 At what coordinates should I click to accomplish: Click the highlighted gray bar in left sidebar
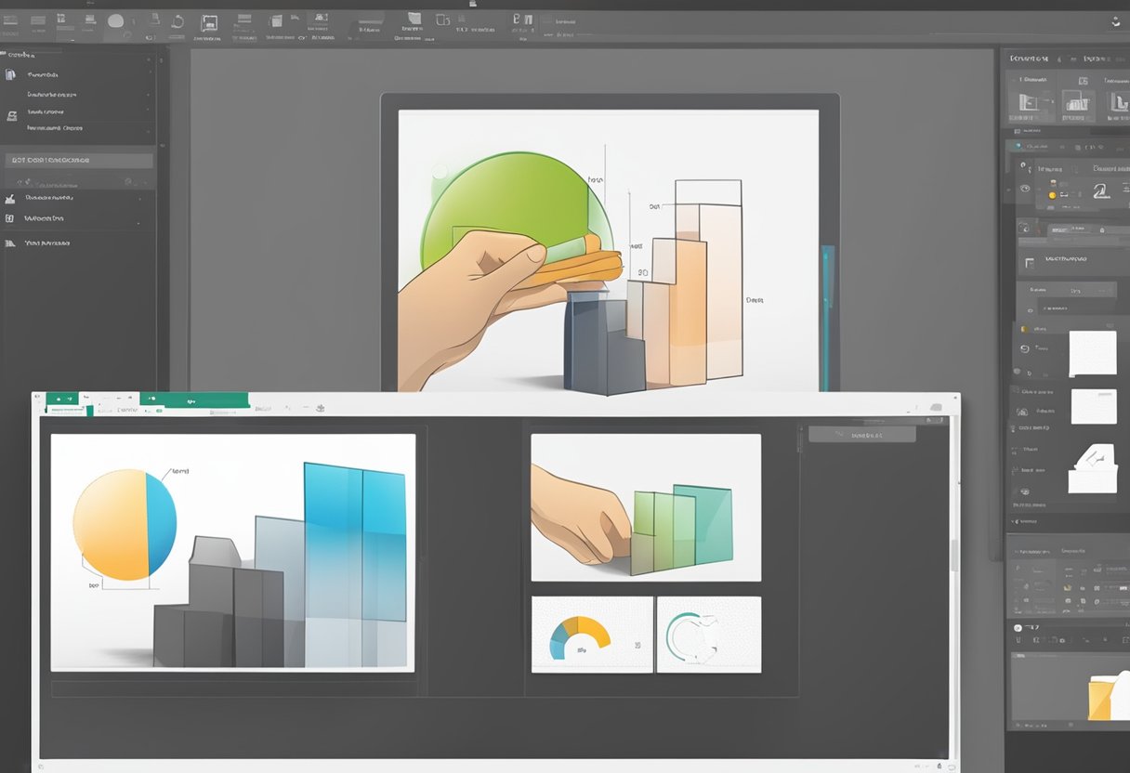78,160
